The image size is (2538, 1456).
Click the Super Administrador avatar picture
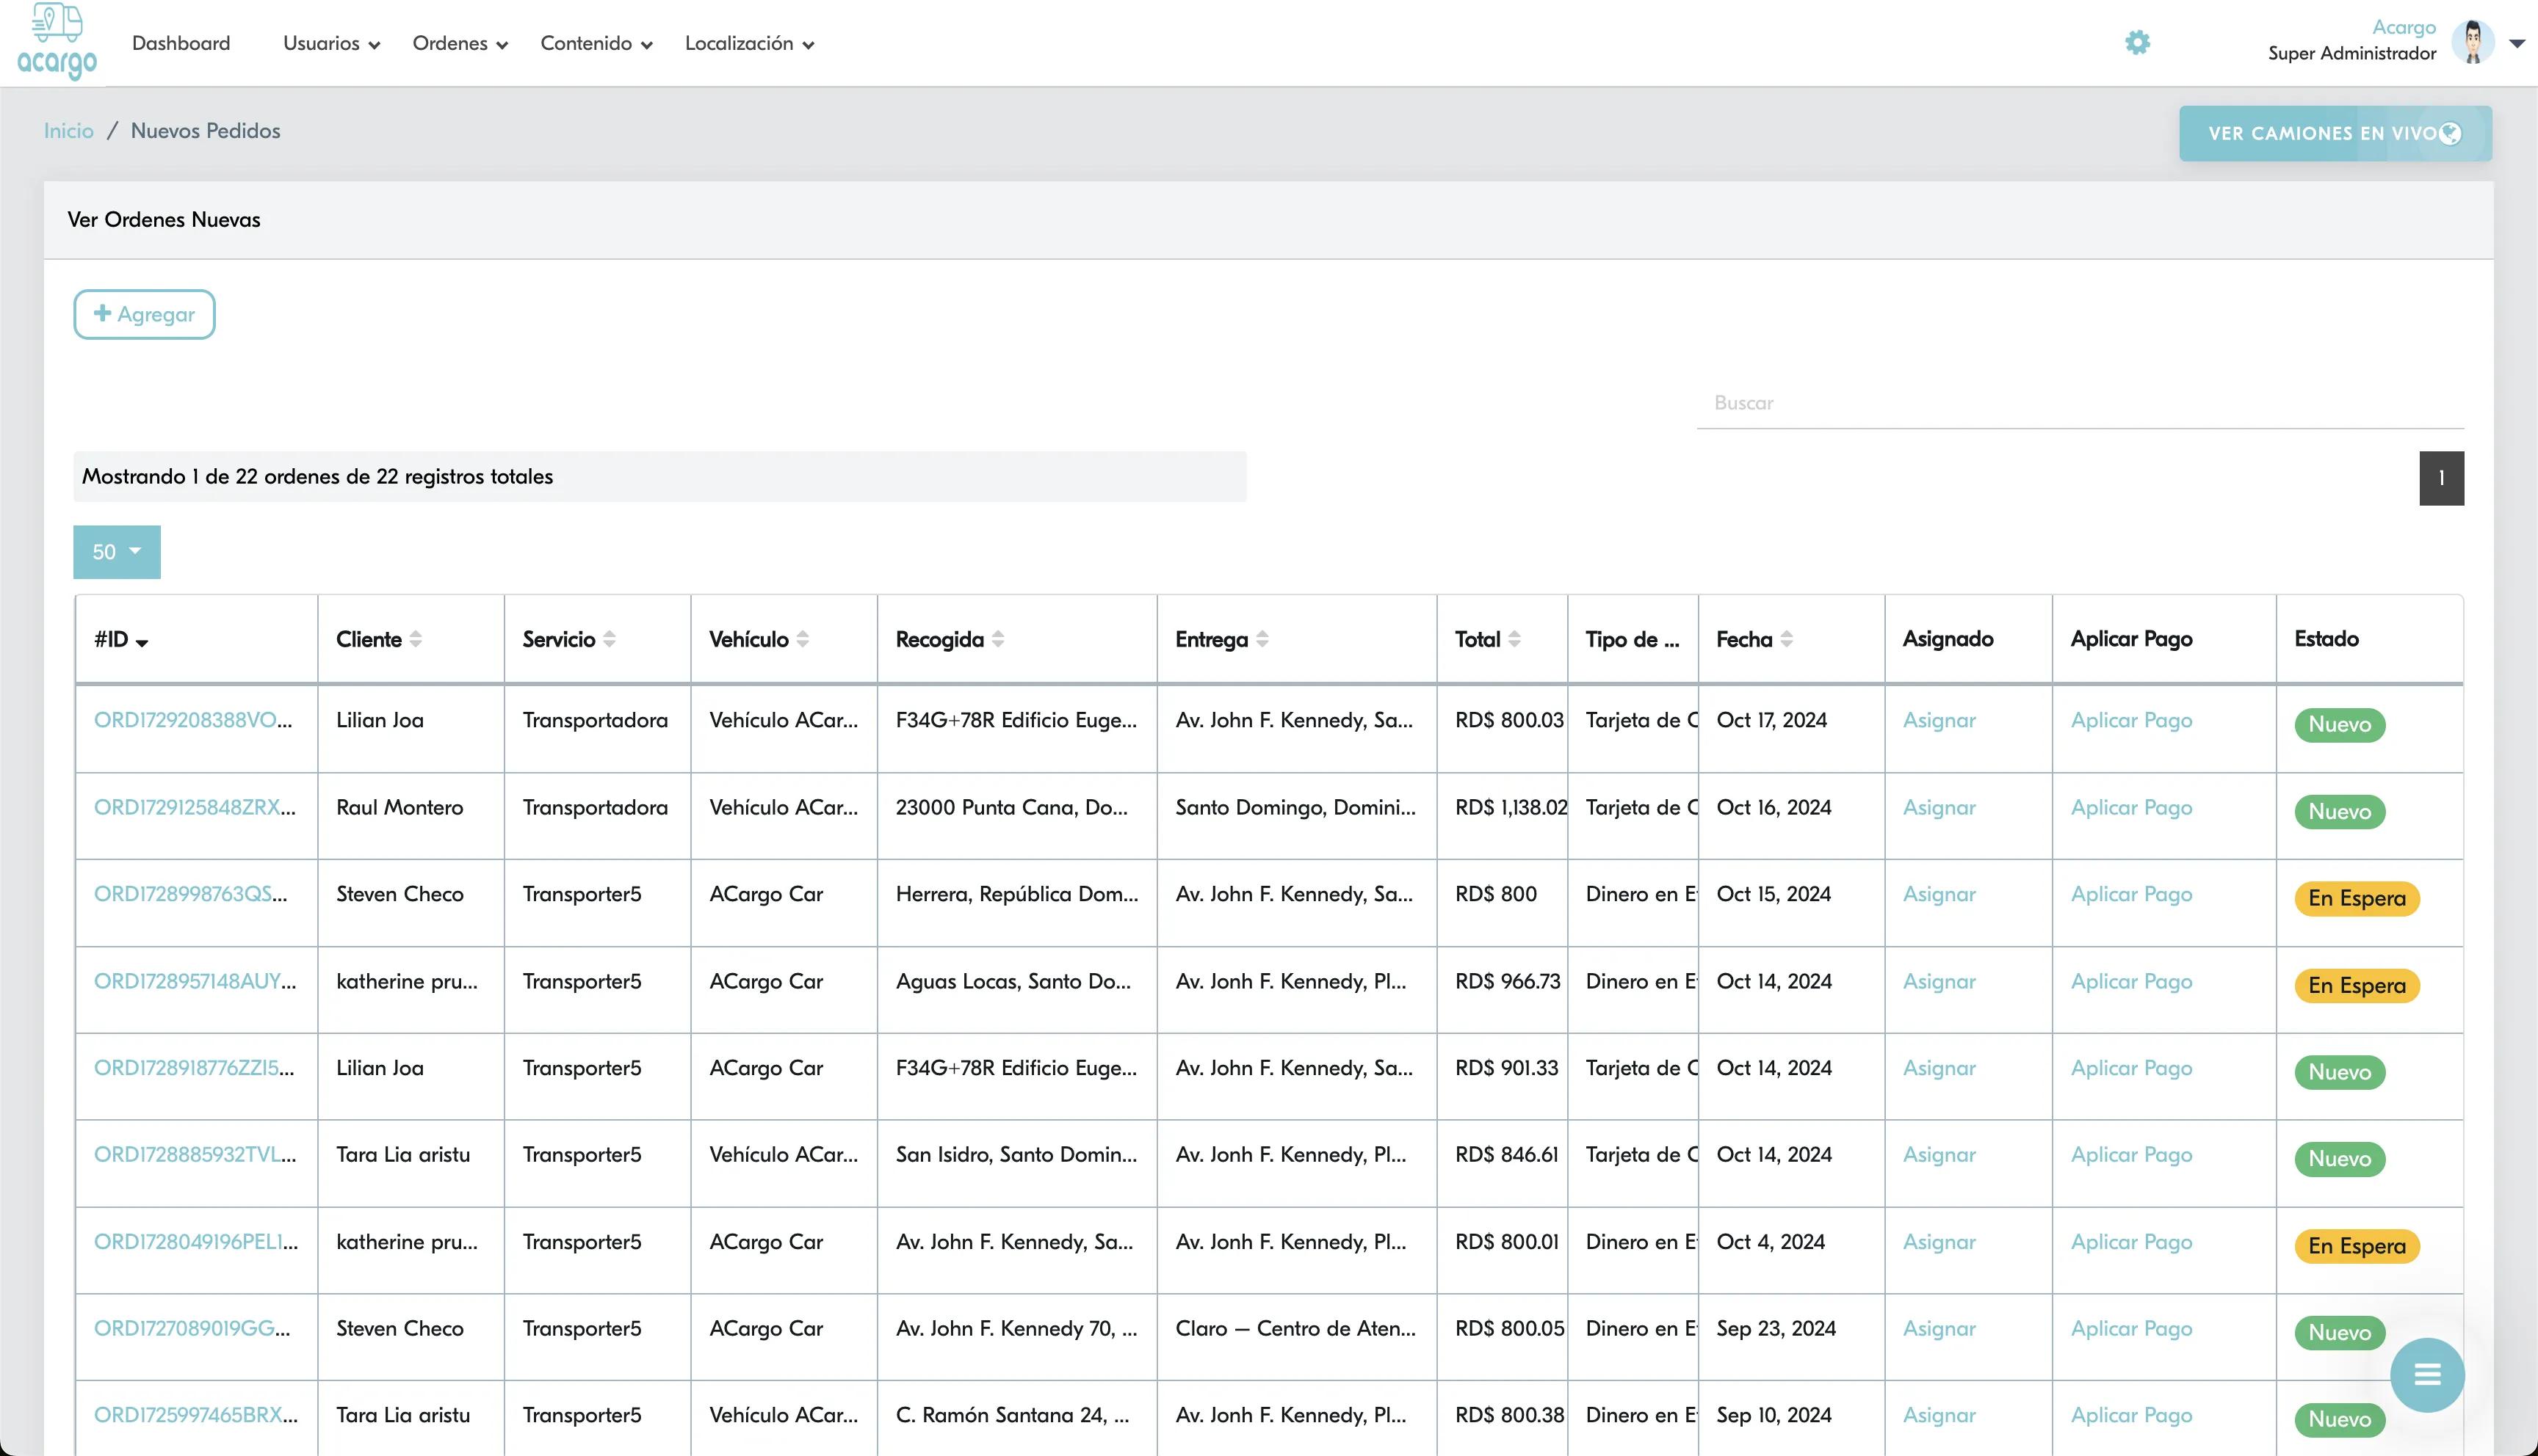[2472, 42]
